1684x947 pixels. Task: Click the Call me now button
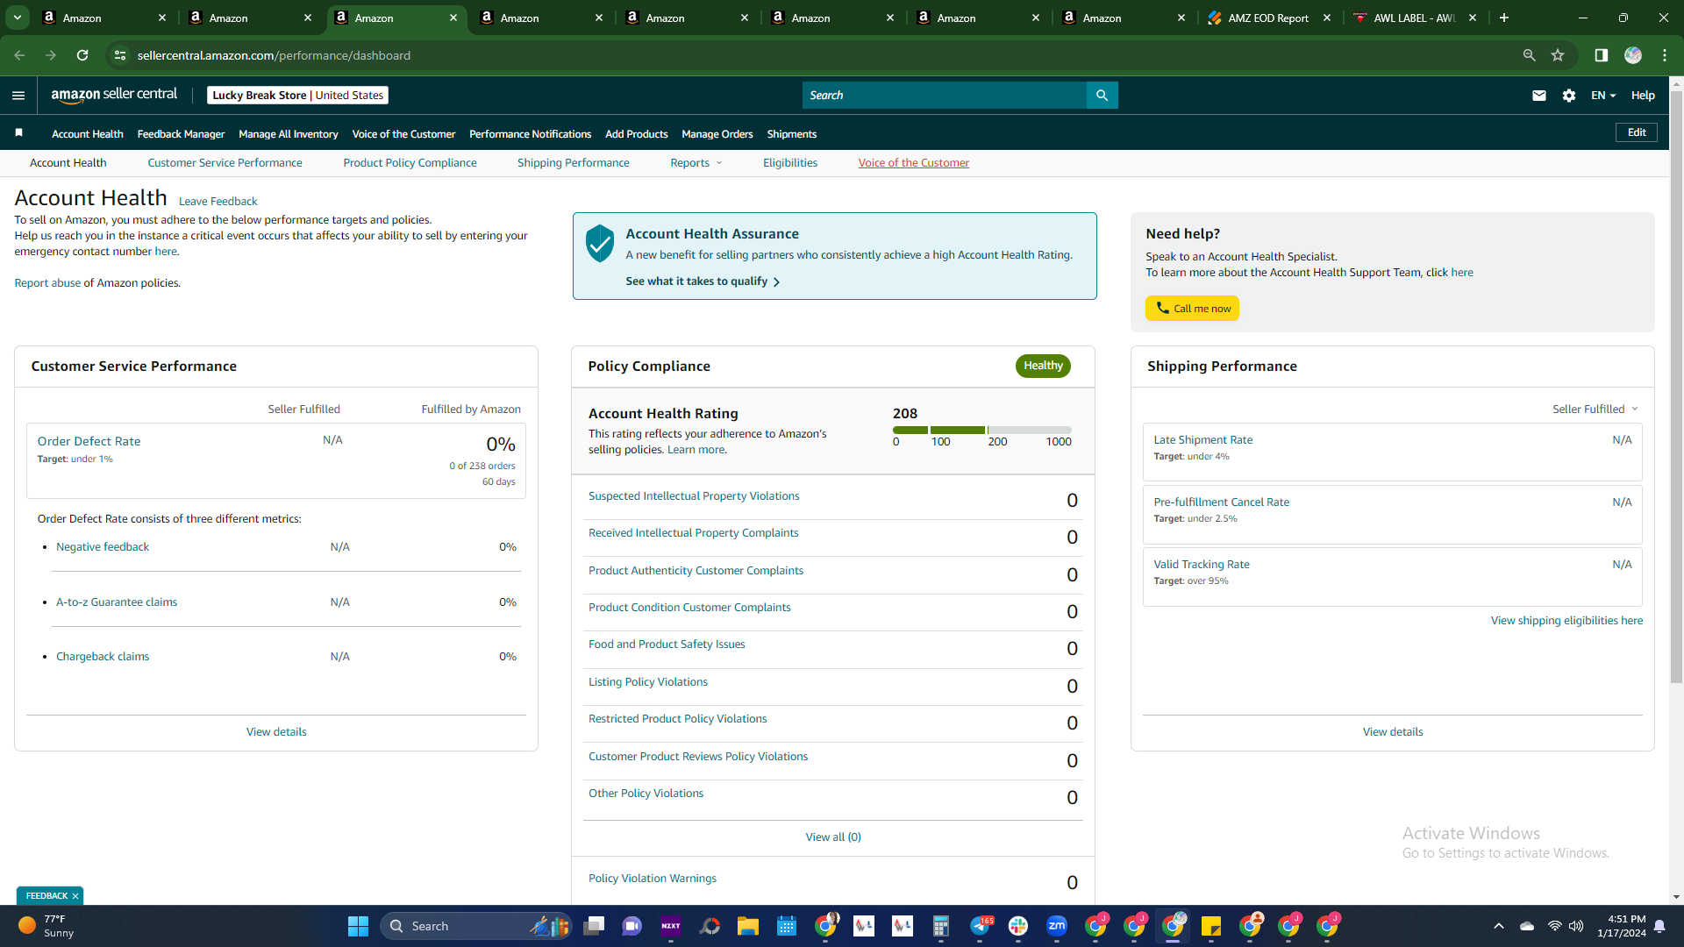click(x=1192, y=309)
